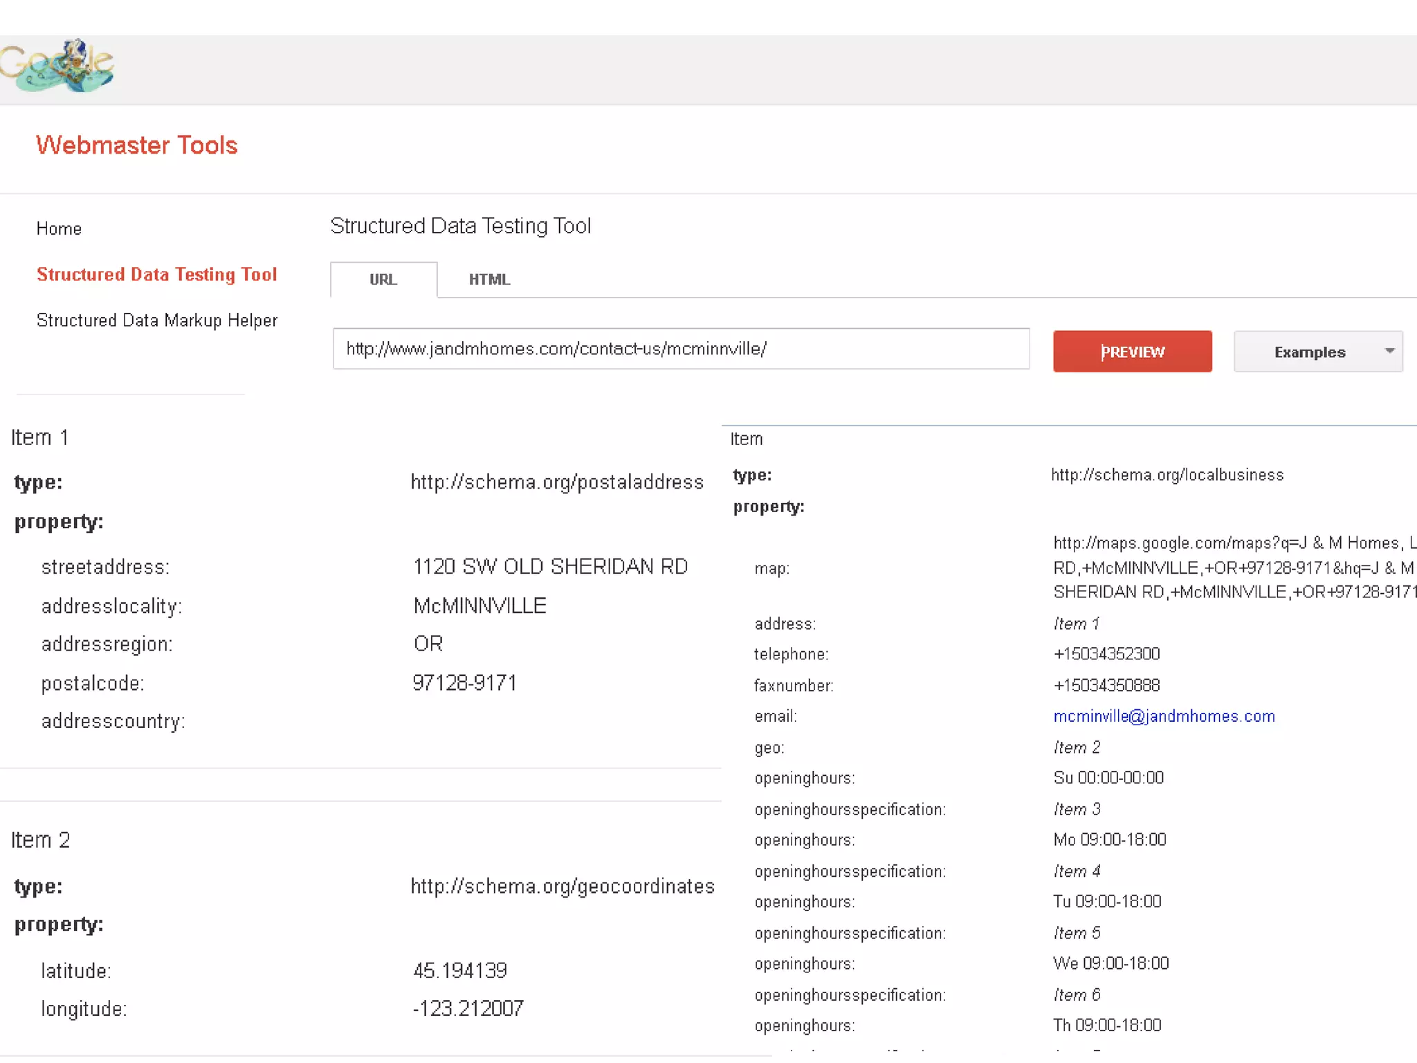1417x1063 pixels.
Task: Click the Item 2 heading
Action: click(x=40, y=839)
